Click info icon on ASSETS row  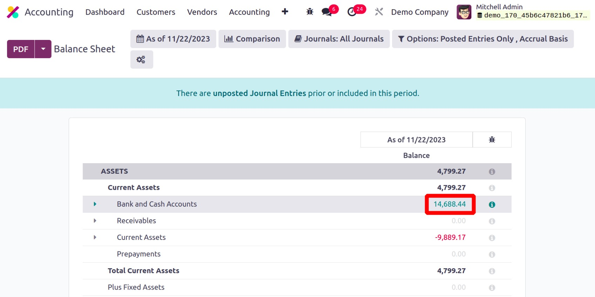pos(492,172)
